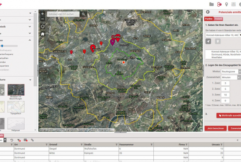Click the left panel scrollbar up arrow

click(35, 12)
